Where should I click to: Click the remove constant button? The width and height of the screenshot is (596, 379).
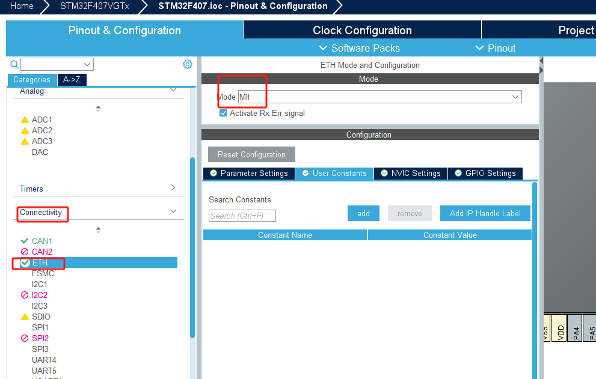tap(410, 213)
